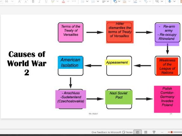The height and width of the screenshot is (136, 182).
Task: Open more font options ellipsis
Action: [x=74, y=1]
